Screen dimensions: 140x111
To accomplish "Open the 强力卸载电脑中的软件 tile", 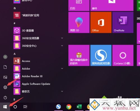I will click(79, 55).
